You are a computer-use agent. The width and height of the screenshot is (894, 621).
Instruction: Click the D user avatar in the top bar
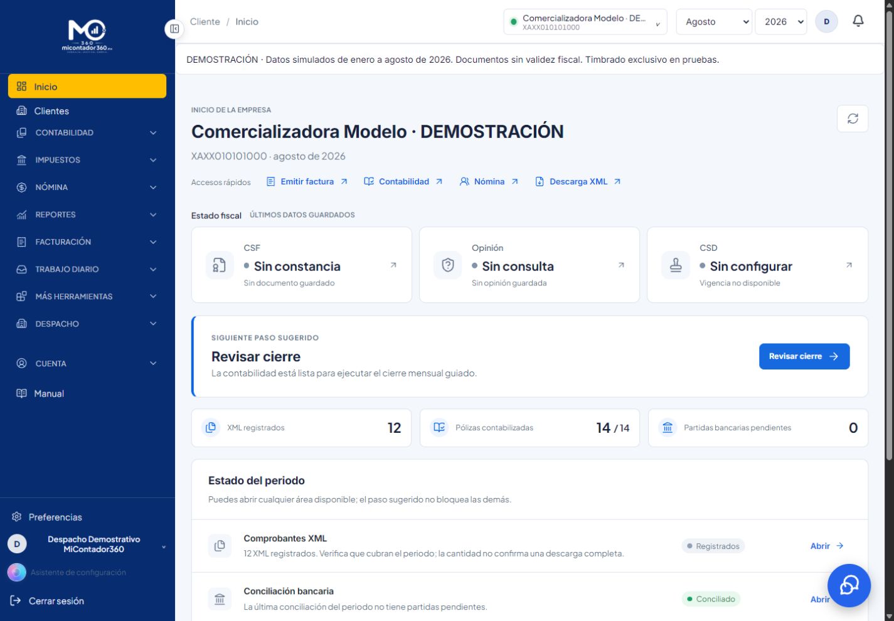tap(826, 21)
